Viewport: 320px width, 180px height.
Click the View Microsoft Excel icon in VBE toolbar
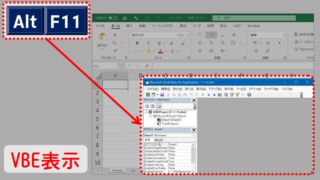coord(148,94)
